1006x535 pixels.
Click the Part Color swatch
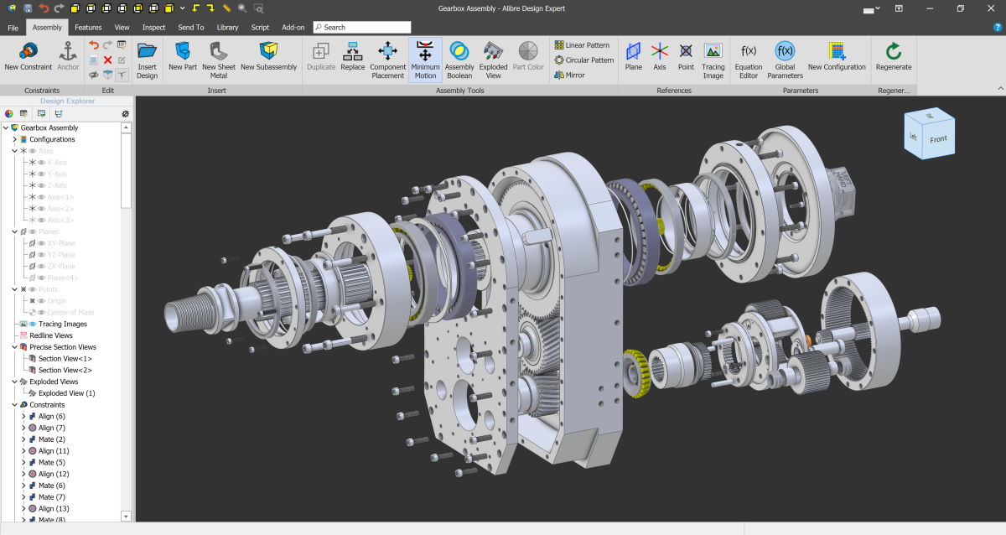click(x=528, y=55)
